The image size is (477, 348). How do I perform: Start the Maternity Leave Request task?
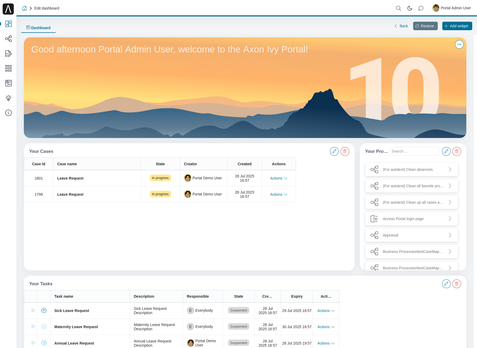[33, 327]
